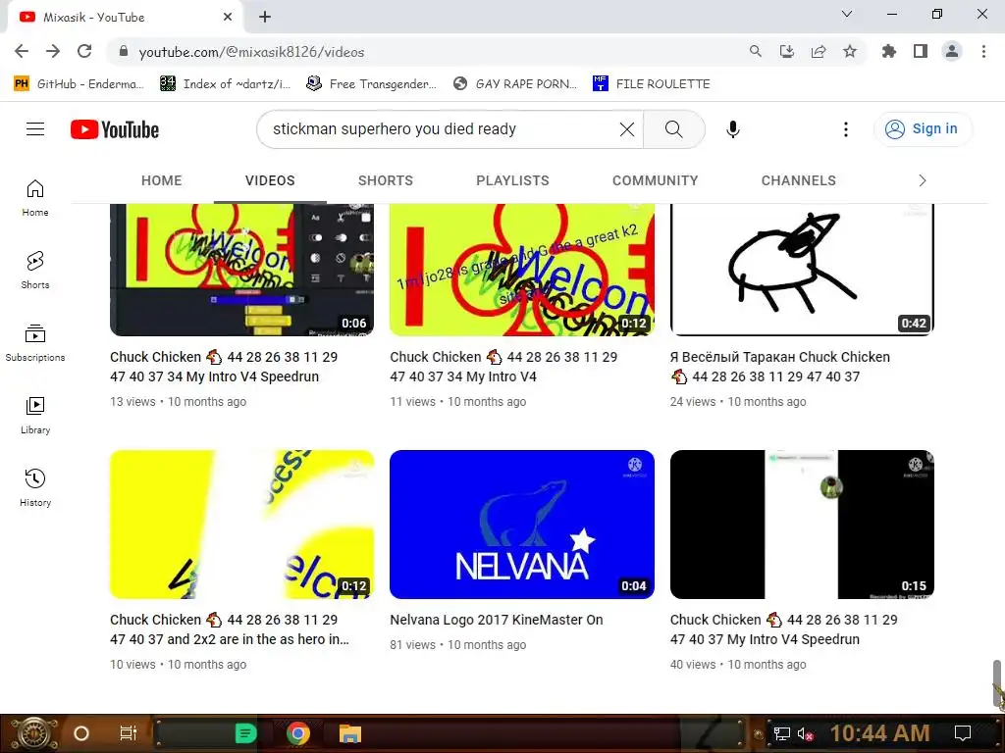Open the YouTube hamburger guide menu

(x=35, y=129)
